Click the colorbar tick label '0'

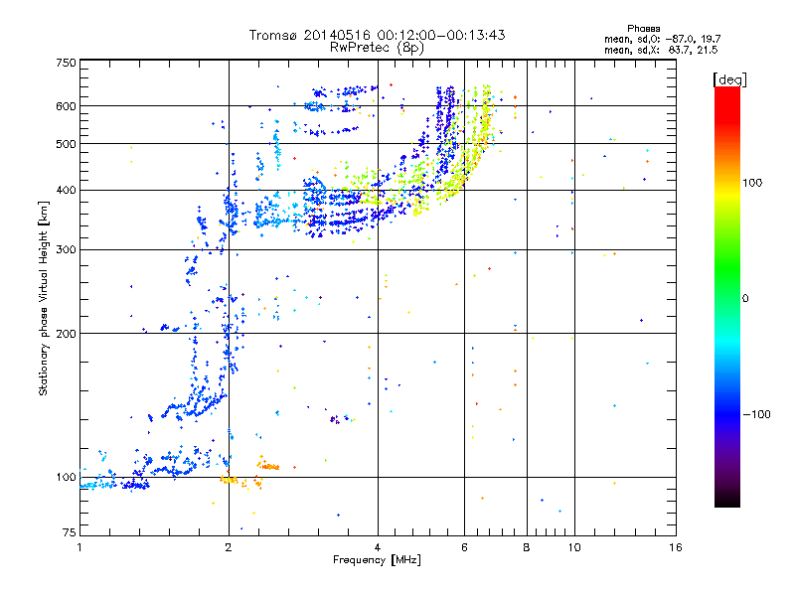pos(745,299)
